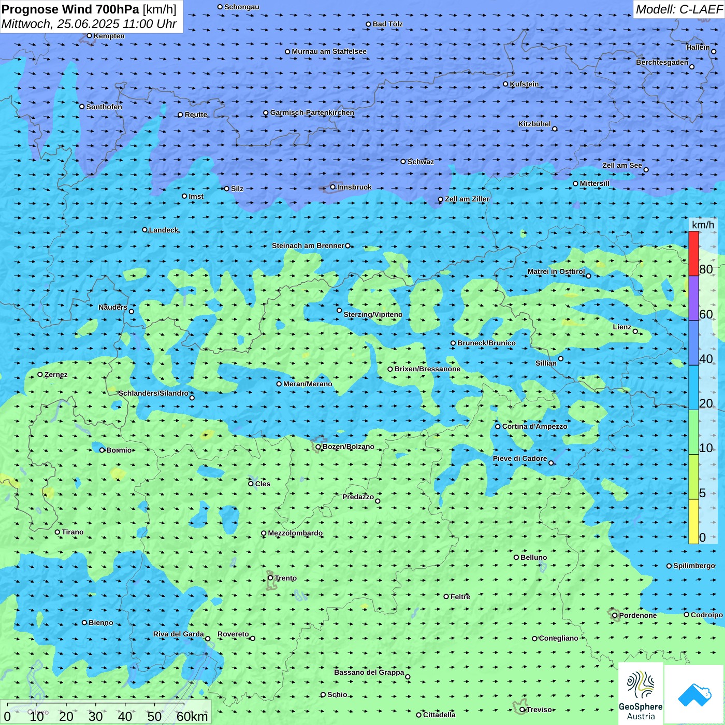725x725 pixels.
Task: Click the 'km/h' legend heading
Action: 703,225
